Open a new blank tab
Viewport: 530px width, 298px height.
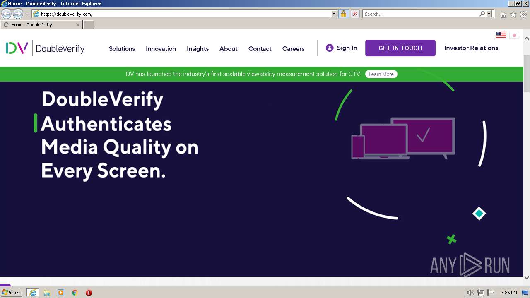pyautogui.click(x=89, y=25)
